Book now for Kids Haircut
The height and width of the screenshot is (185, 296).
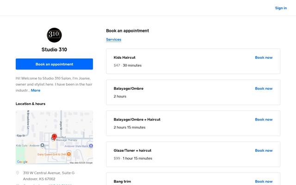[264, 57]
